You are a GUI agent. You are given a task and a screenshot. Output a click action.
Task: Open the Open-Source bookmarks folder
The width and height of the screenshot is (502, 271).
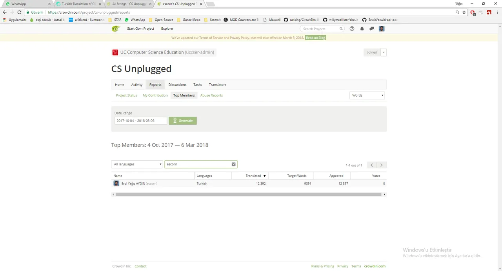[x=161, y=20]
